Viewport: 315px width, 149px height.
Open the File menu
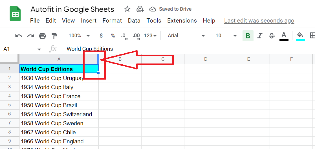pos(35,21)
